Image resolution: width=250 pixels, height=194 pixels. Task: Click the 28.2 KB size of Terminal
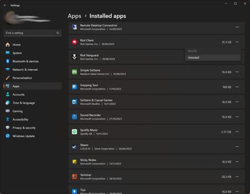tap(226, 177)
